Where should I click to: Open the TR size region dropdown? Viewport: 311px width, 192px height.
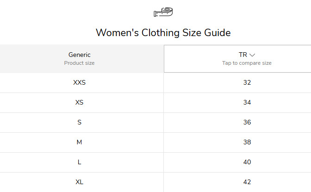point(237,59)
